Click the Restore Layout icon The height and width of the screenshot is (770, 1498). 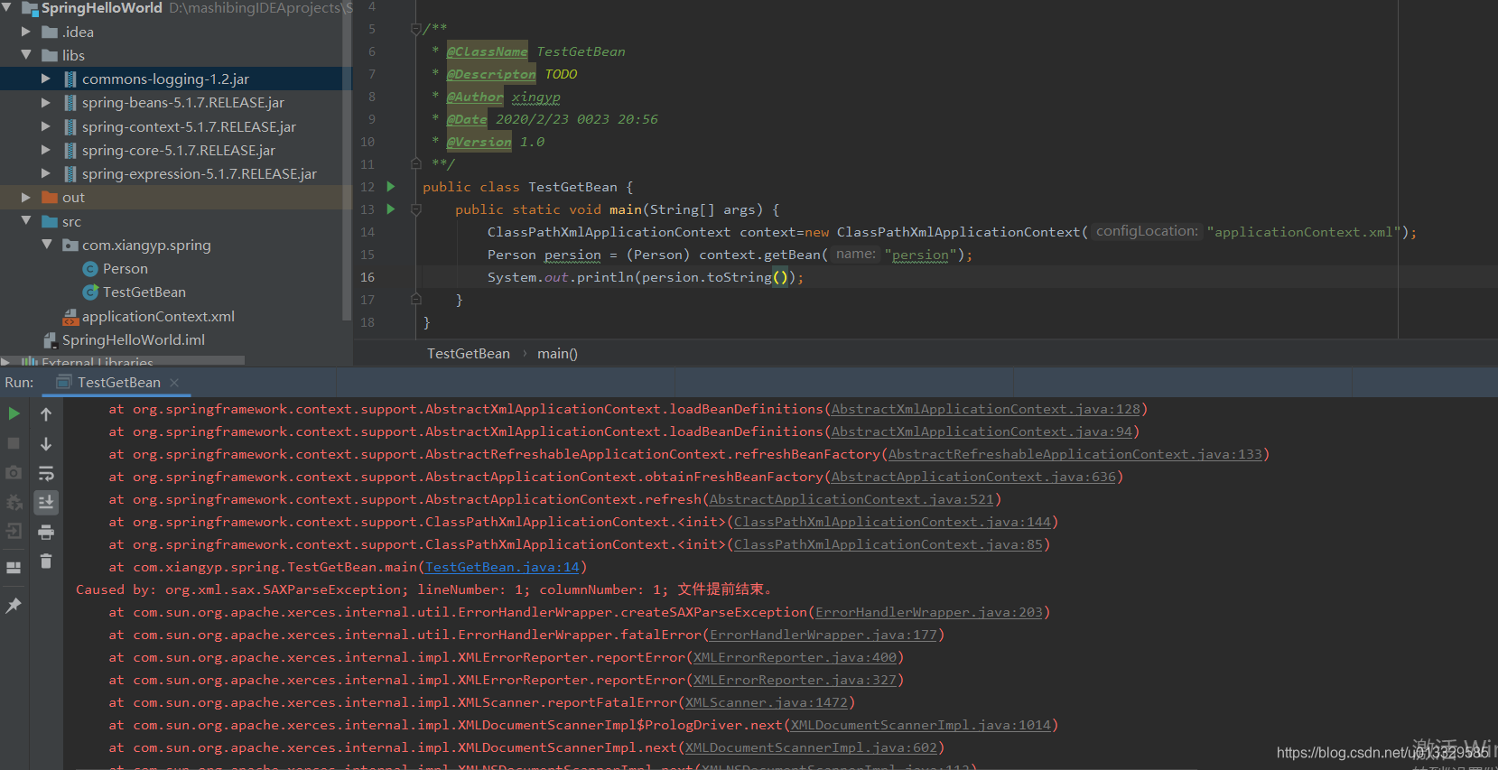tap(14, 568)
